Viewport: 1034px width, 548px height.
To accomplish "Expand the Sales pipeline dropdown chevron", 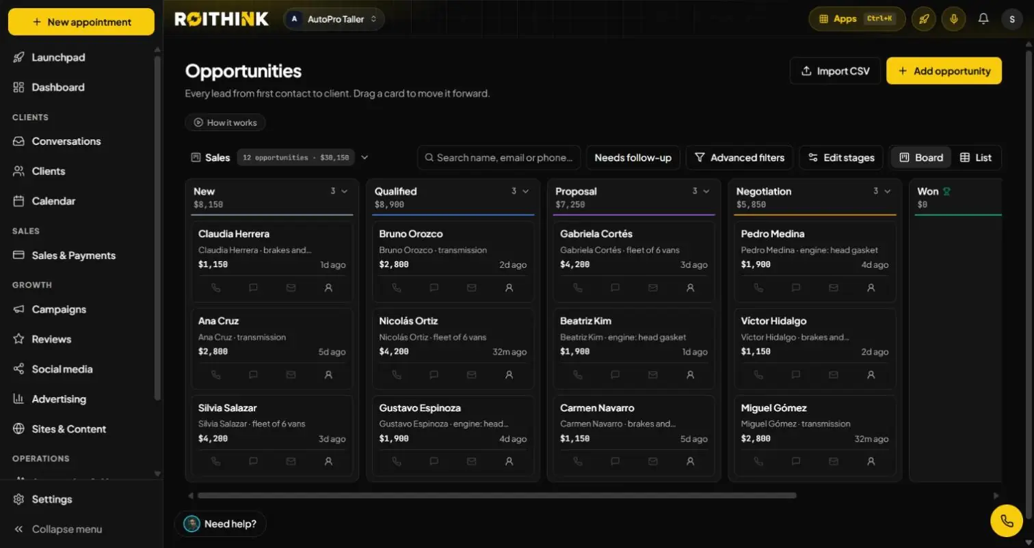I will click(364, 158).
